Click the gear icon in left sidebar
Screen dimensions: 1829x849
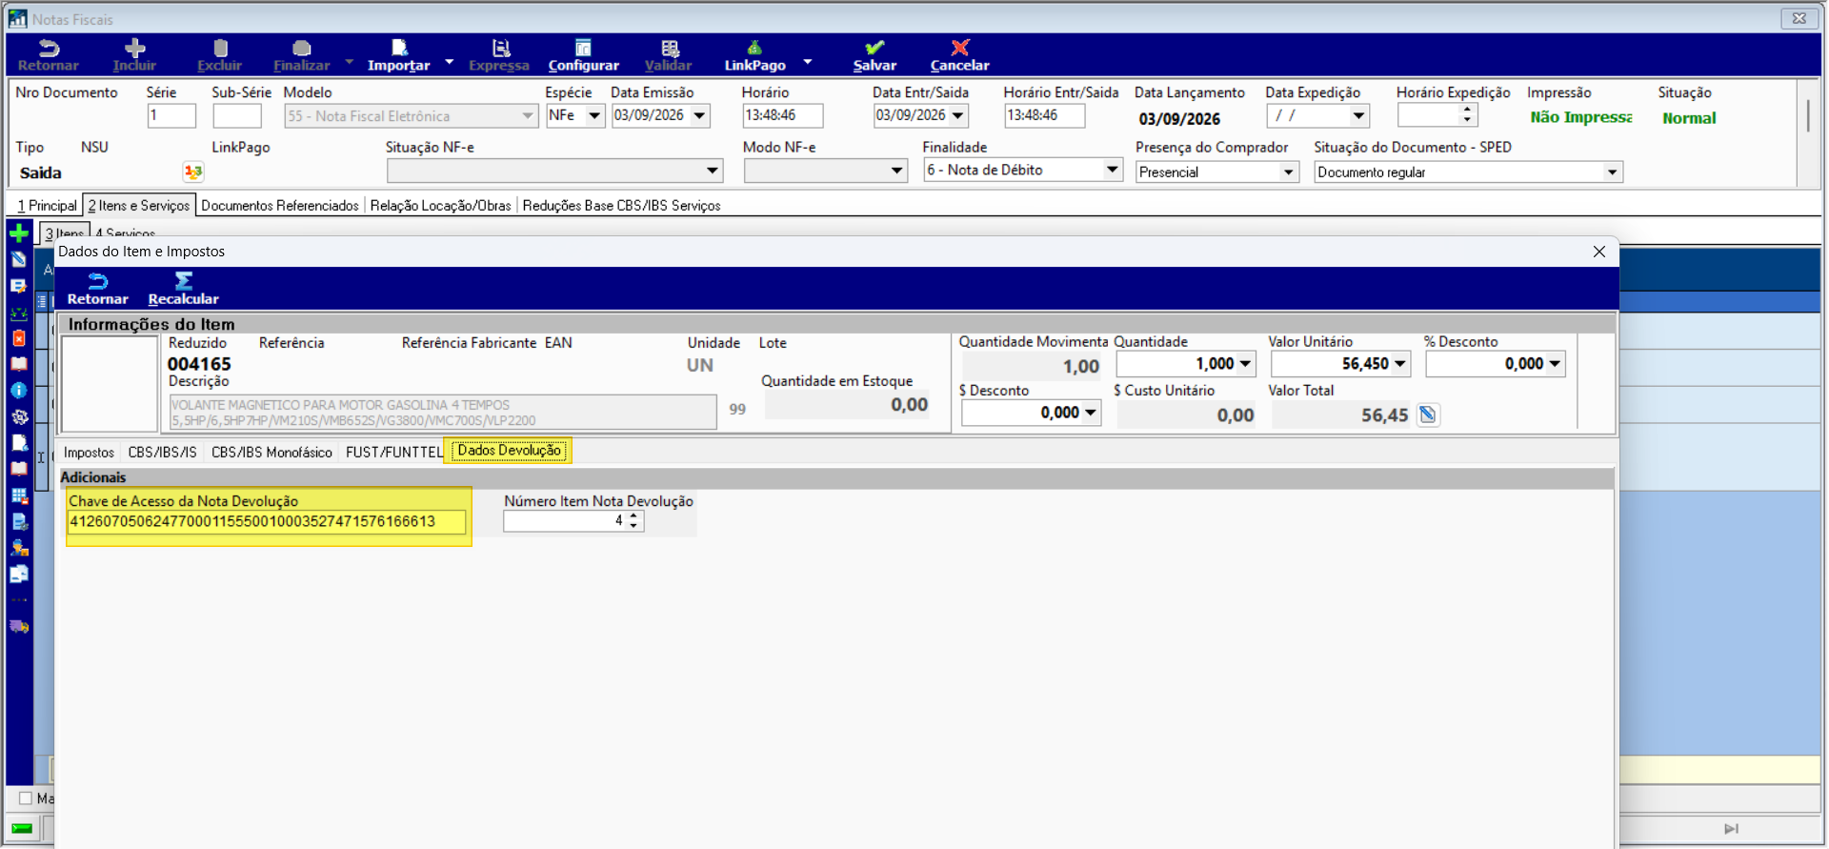click(19, 416)
